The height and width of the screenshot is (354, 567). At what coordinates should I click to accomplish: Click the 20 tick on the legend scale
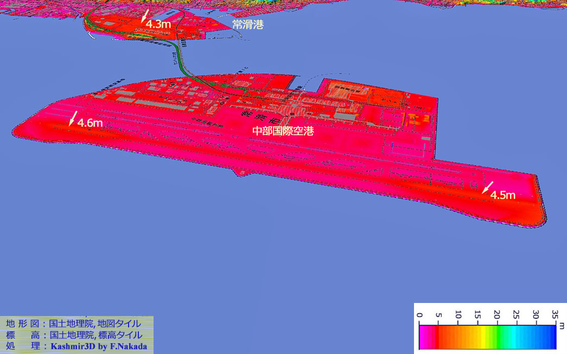tap(496, 314)
